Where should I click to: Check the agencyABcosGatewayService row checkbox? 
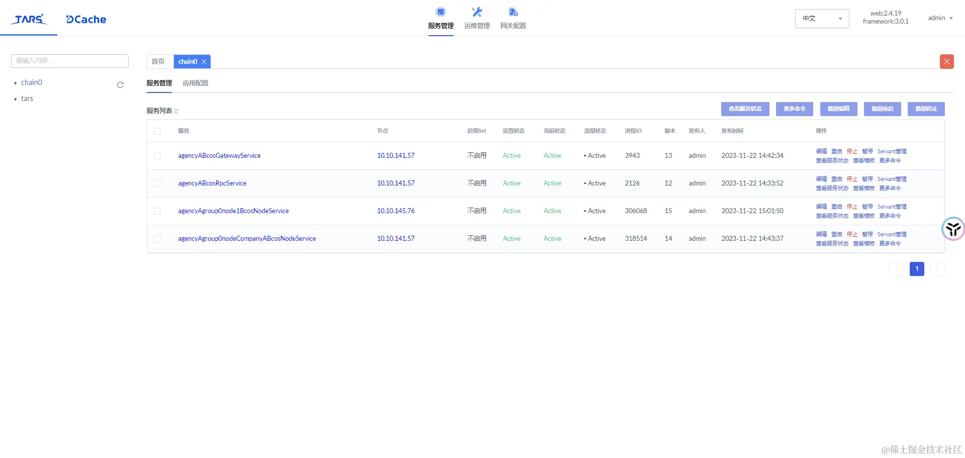(x=157, y=156)
